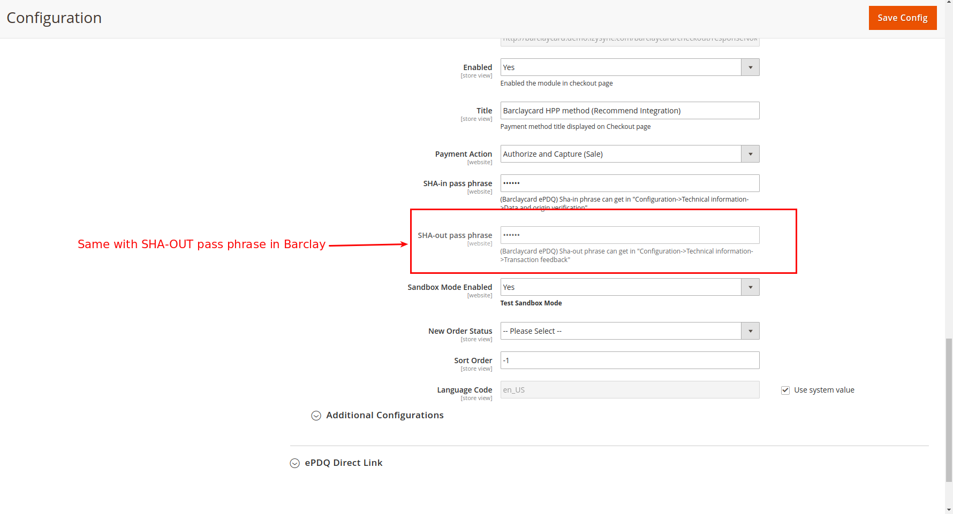Toggle the Use system value checkbox
953x514 pixels.
point(785,390)
